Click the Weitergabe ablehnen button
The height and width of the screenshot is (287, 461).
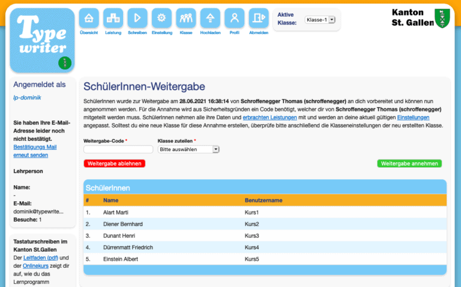(x=115, y=164)
